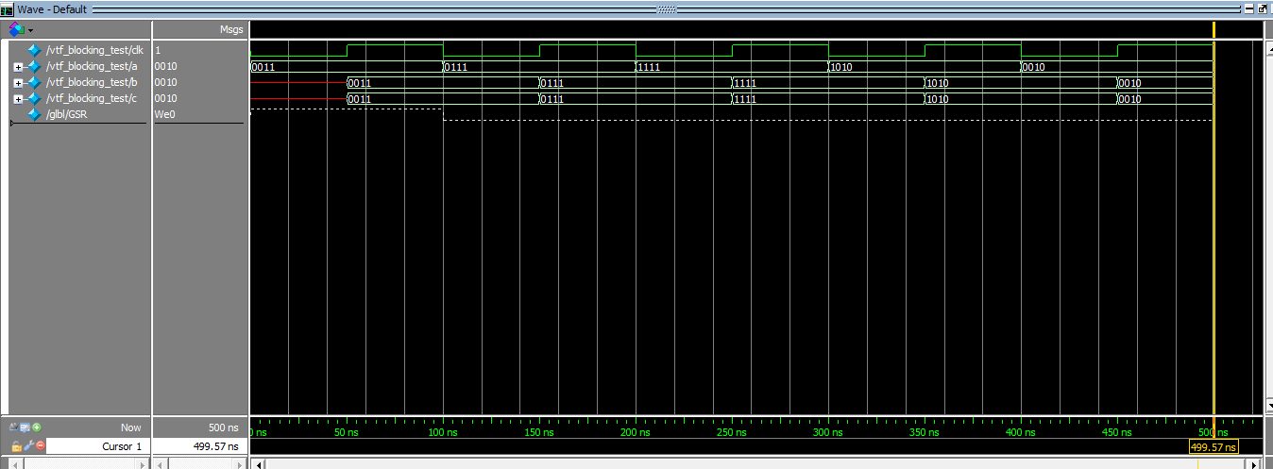This screenshot has height=469, width=1273.
Task: Expand bus /vtf_blocking_test/b
Action: pyautogui.click(x=18, y=83)
